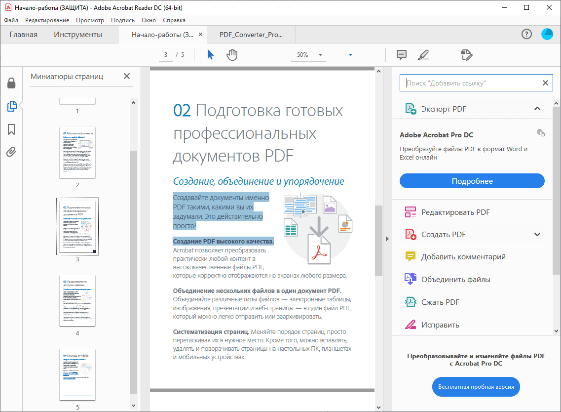This screenshot has width=561, height=412.
Task: Click the document vertical scrollbar thumb
Action: click(378, 240)
